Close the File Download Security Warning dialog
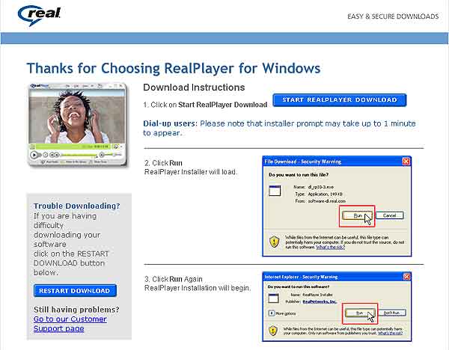Image resolution: width=449 pixels, height=350 pixels. [x=406, y=161]
